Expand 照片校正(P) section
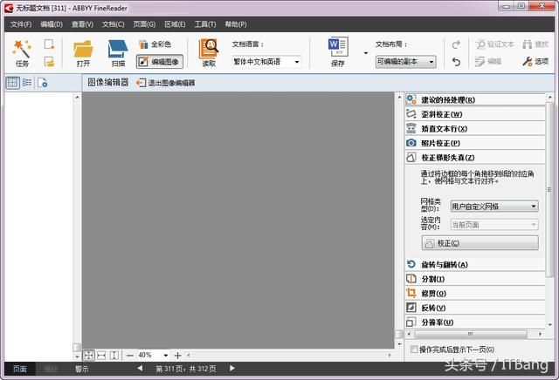 [x=475, y=143]
